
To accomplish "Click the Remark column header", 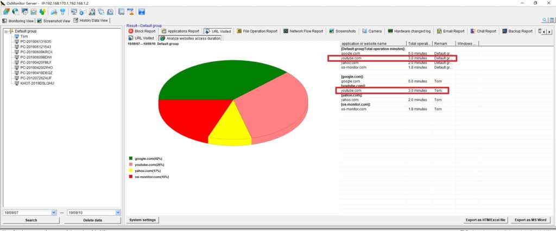I will 444,43.
